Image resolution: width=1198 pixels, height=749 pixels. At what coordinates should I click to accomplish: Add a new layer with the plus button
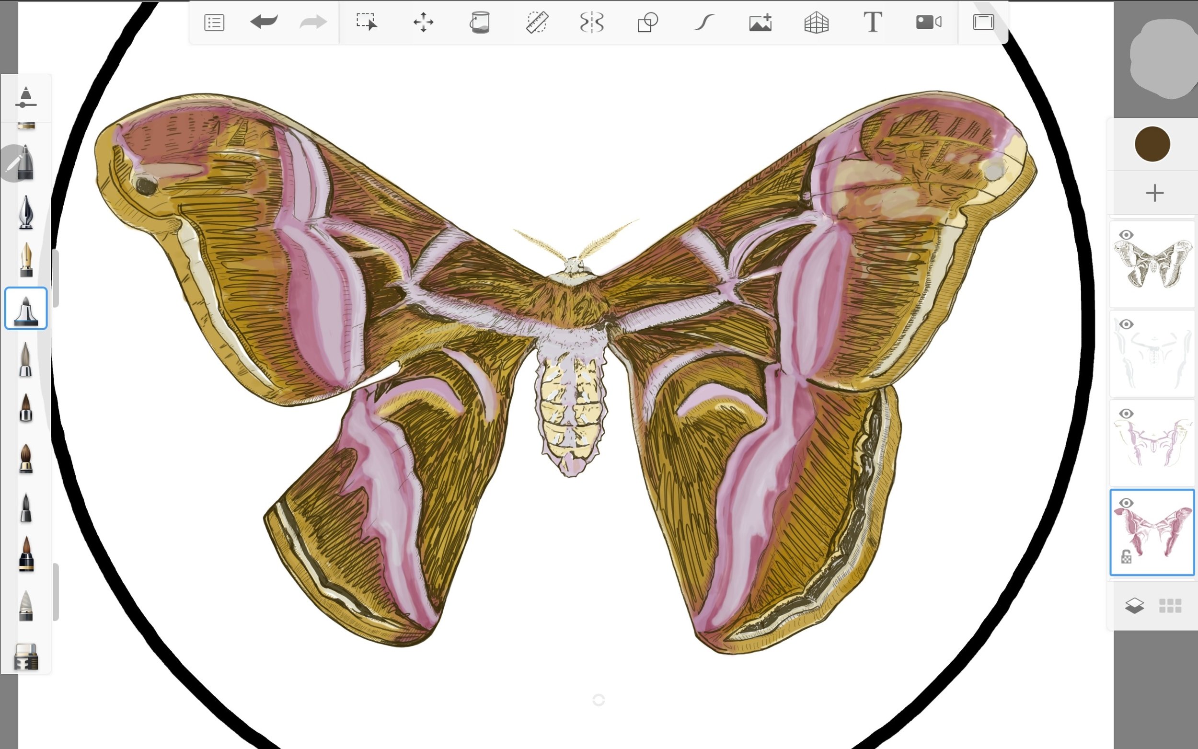(x=1154, y=193)
